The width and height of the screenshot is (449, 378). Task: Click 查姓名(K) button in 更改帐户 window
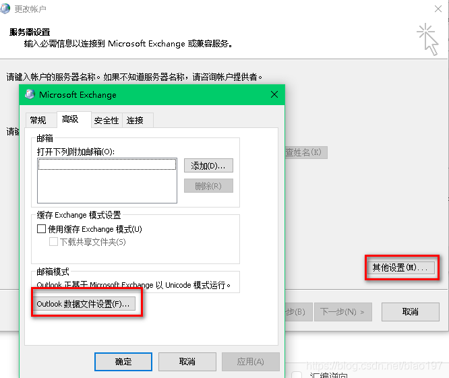(306, 152)
